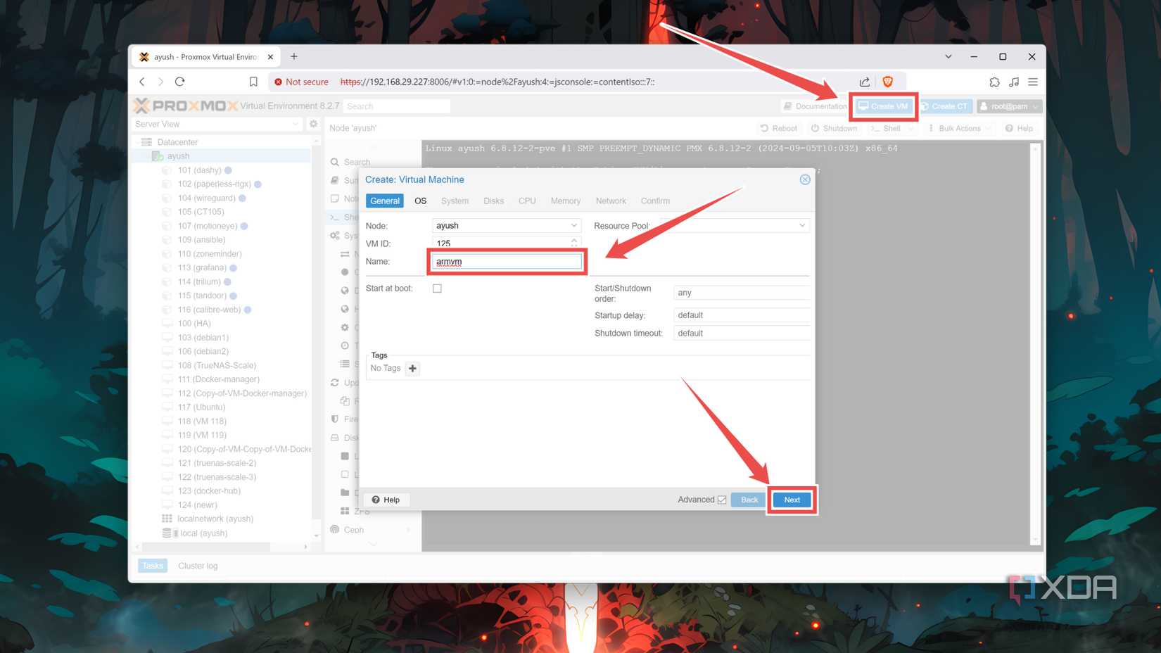Screen dimensions: 1161x653
Task: Switch to the Network tab
Action: (611, 201)
